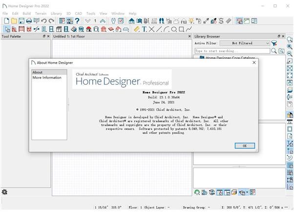Click the search magnifier beside the library search field
This screenshot has width=294, height=212.
point(274,51)
